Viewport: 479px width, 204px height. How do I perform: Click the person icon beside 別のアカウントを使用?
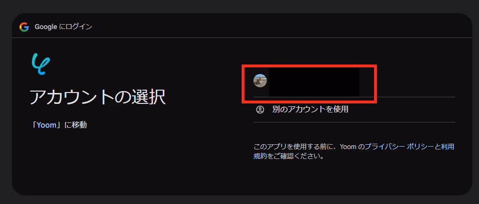[x=260, y=109]
